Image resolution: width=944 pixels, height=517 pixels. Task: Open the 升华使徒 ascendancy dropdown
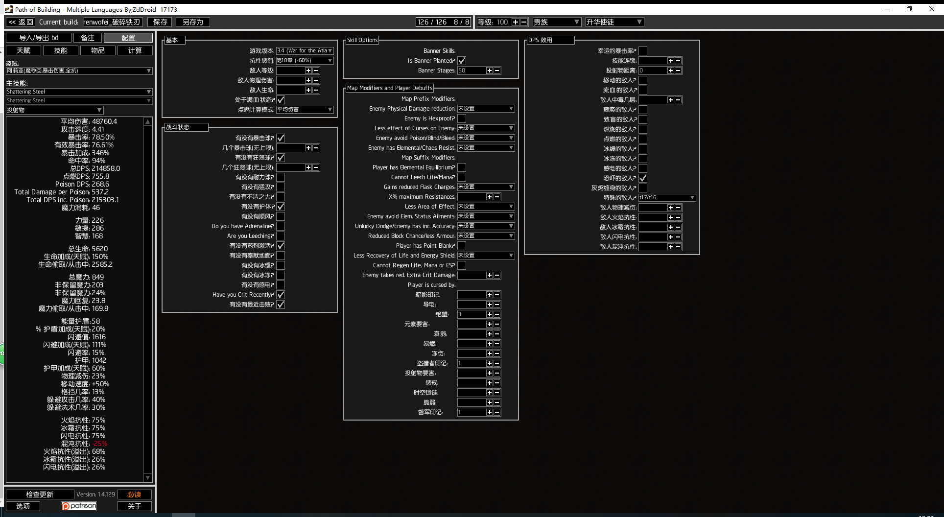pyautogui.click(x=614, y=22)
